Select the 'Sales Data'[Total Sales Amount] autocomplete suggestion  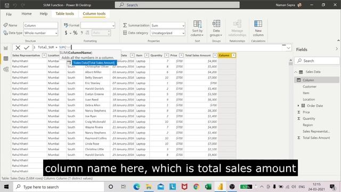tap(94, 63)
